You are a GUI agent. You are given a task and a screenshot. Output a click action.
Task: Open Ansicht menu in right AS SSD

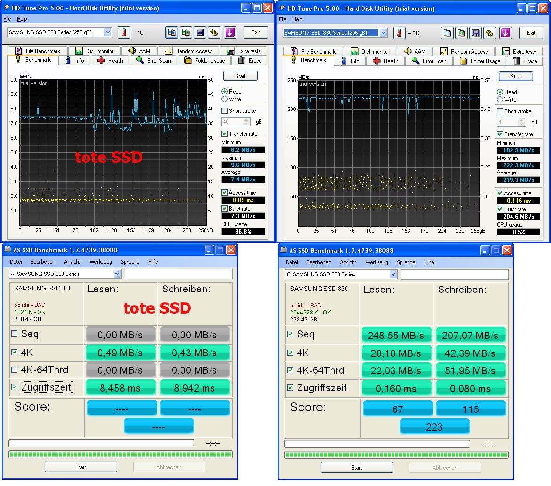click(348, 262)
